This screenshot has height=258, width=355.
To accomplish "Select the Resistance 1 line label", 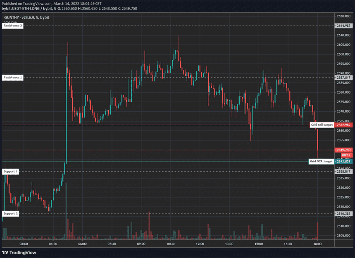I will (13, 77).
